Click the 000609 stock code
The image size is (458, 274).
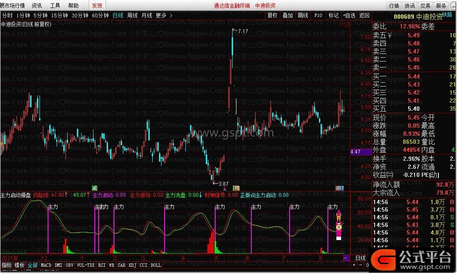(404, 17)
